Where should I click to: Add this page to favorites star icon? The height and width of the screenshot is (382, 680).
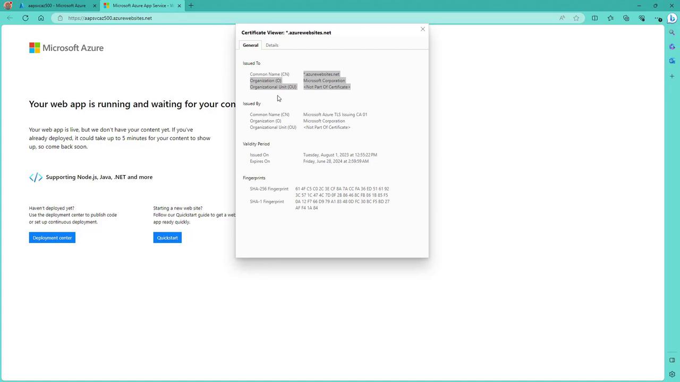[x=576, y=18]
